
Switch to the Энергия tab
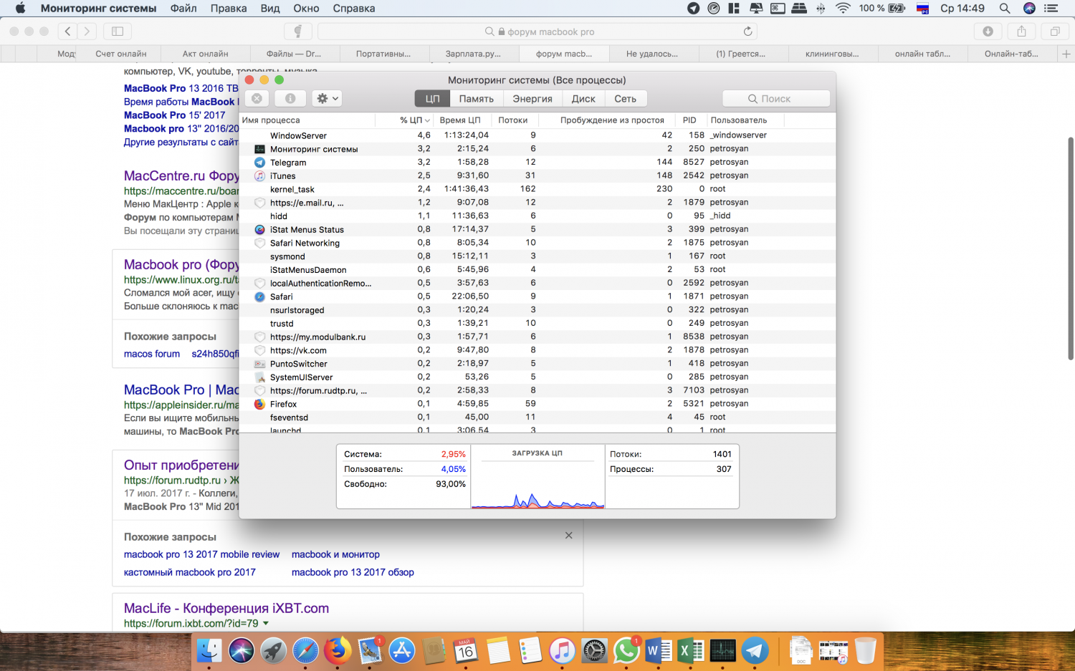pyautogui.click(x=532, y=99)
